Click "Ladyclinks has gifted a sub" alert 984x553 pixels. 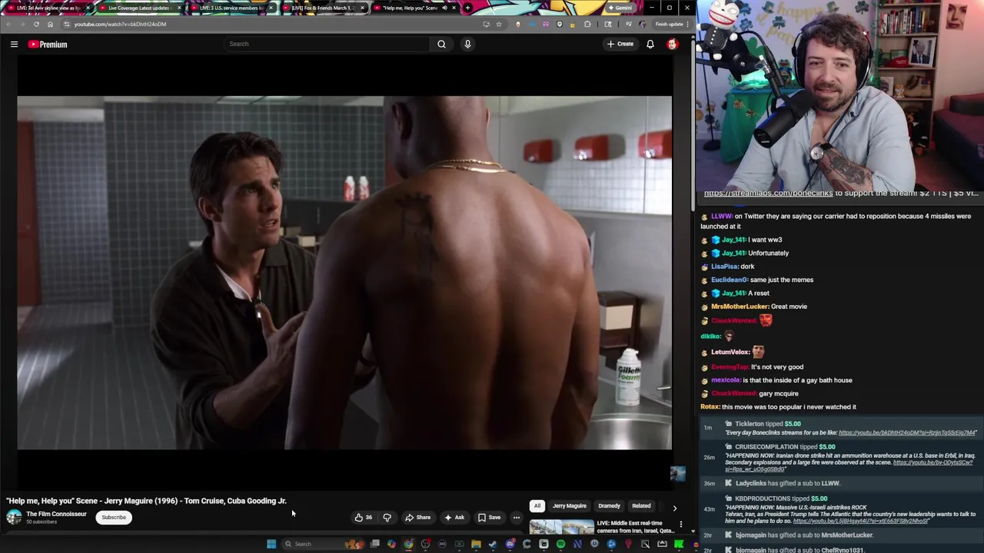(x=787, y=483)
